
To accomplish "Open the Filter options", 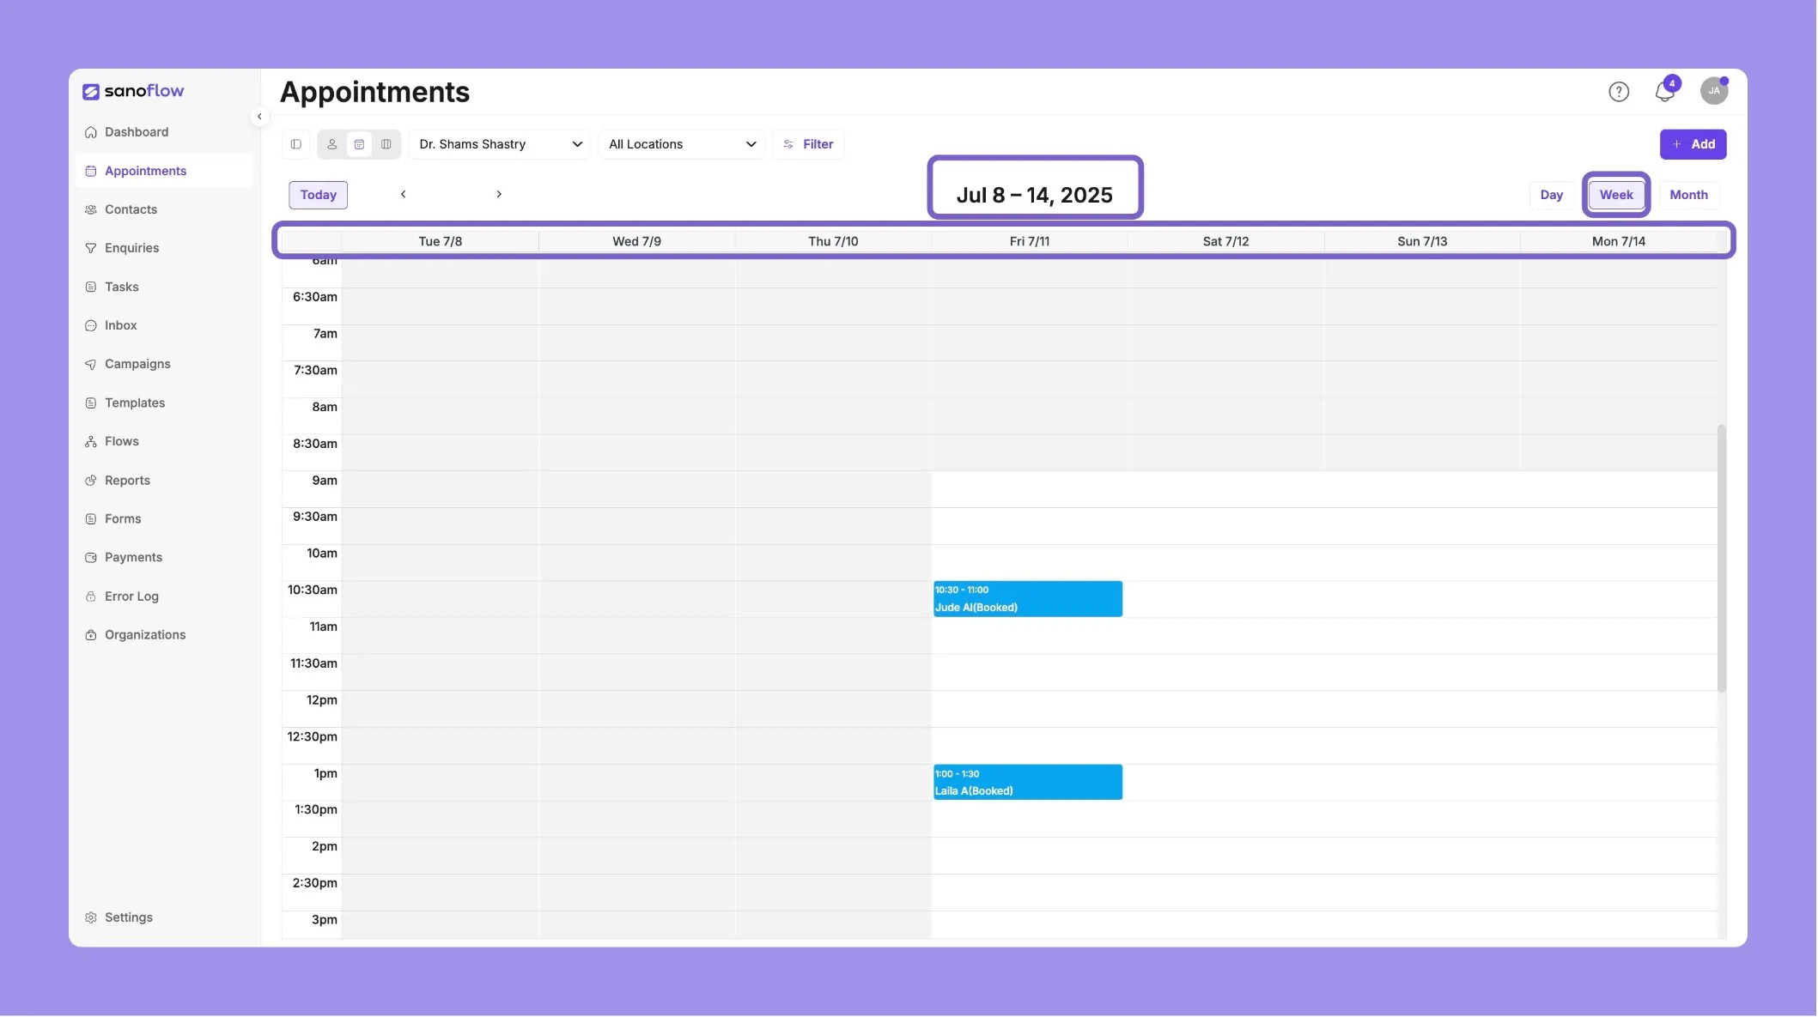I will 808,144.
